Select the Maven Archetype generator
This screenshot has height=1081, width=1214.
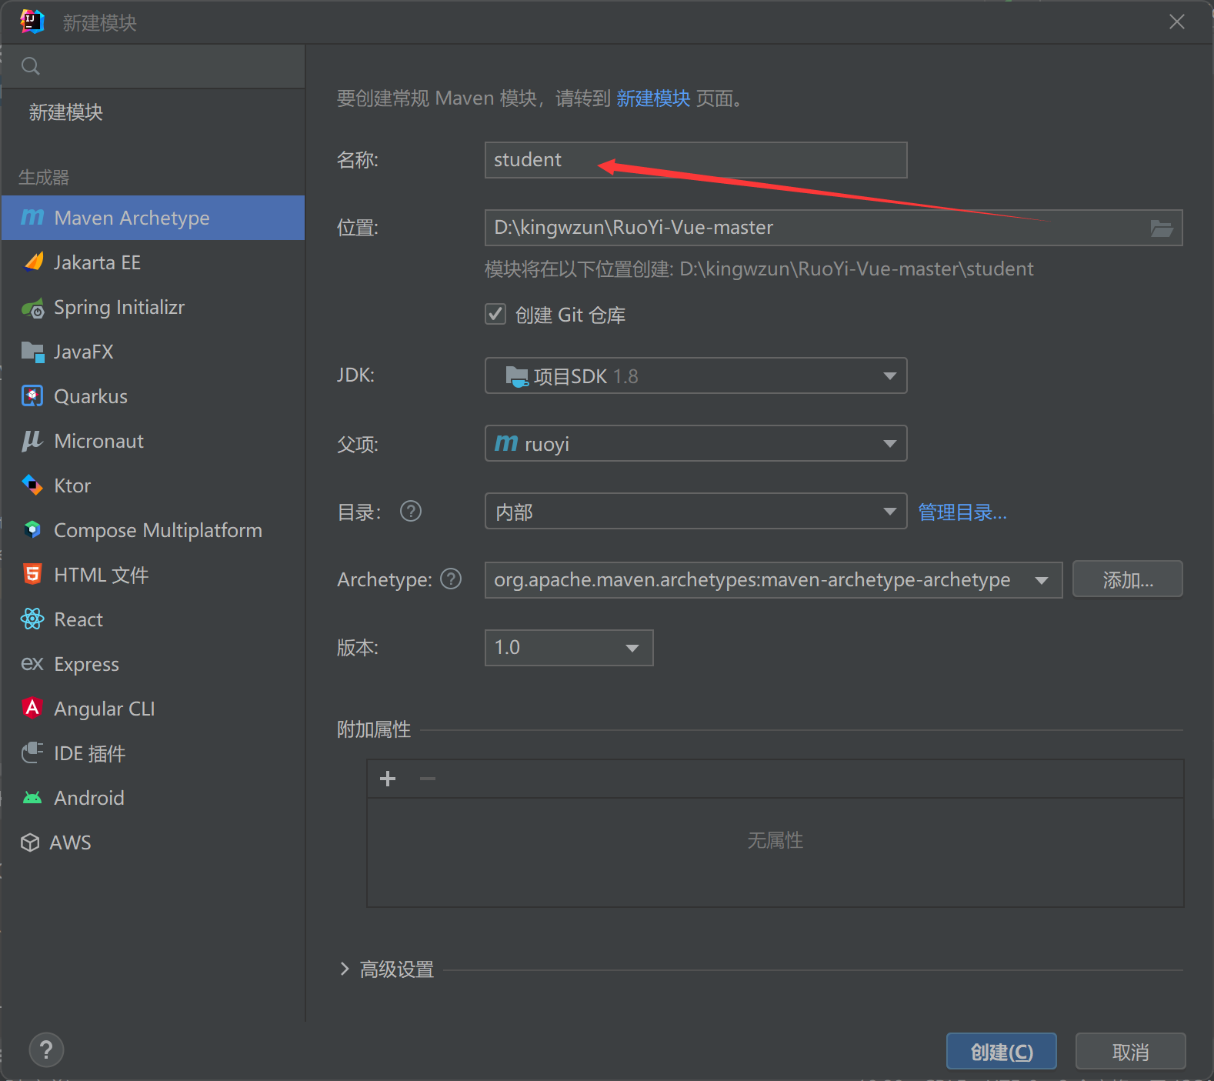click(x=154, y=218)
